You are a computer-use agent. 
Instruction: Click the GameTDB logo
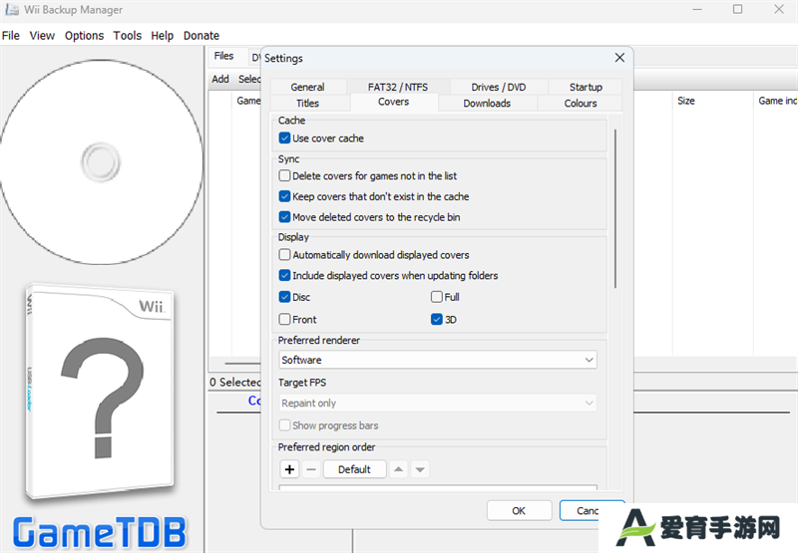click(100, 533)
